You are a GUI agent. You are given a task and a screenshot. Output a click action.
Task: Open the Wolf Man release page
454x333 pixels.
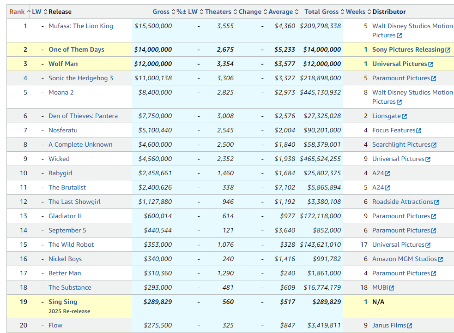[63, 64]
